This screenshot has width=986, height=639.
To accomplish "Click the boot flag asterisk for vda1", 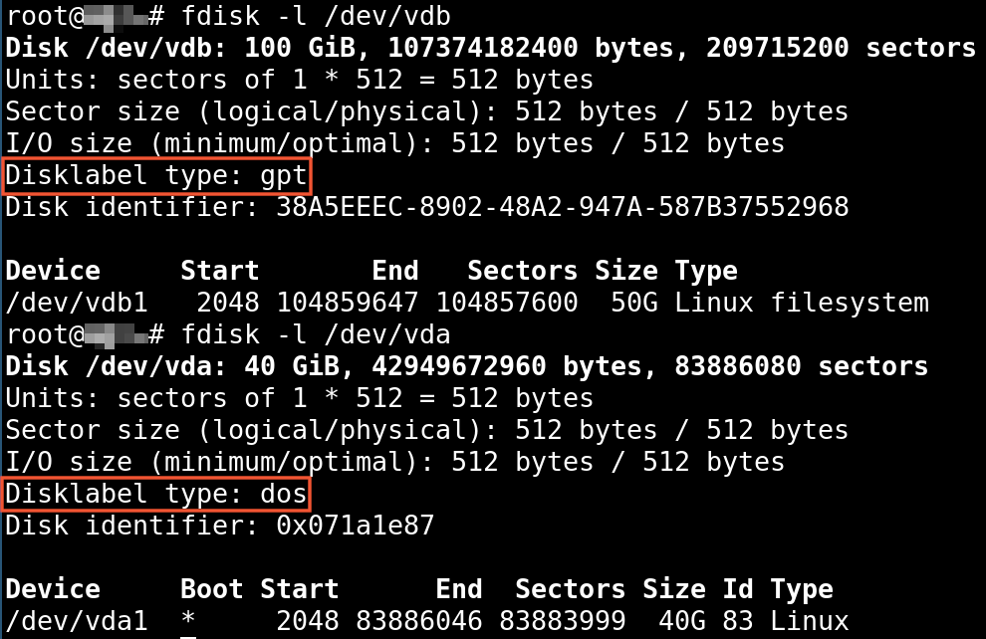I will [x=188, y=619].
